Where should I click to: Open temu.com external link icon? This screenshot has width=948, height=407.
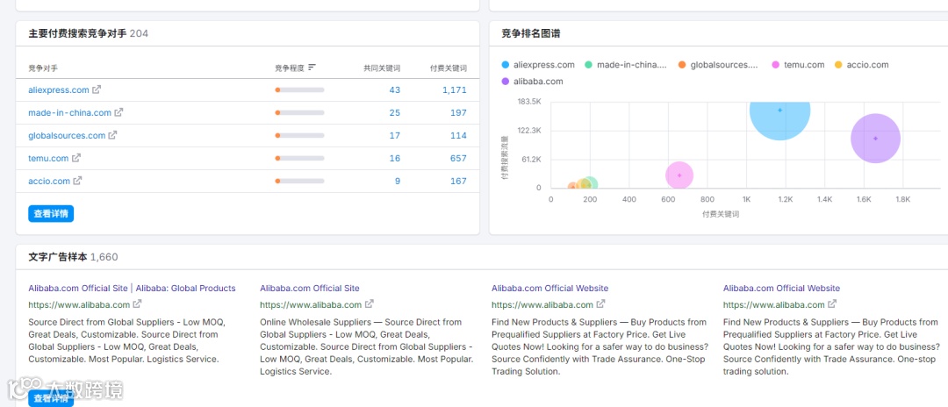tap(76, 158)
